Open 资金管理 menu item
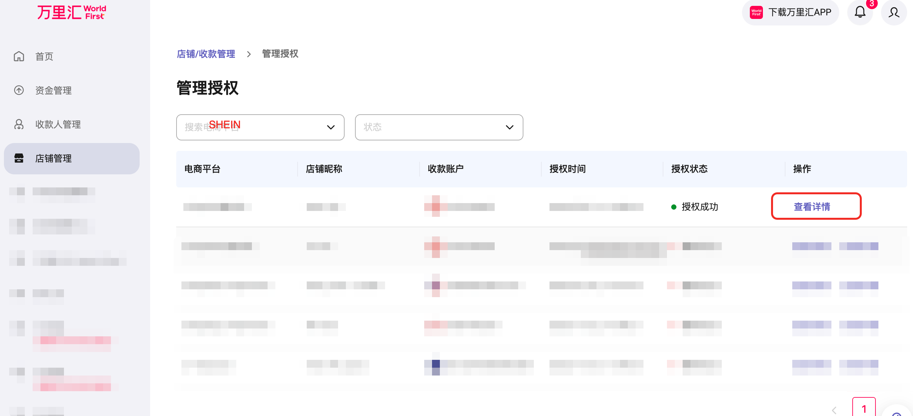The height and width of the screenshot is (416, 913). (54, 90)
